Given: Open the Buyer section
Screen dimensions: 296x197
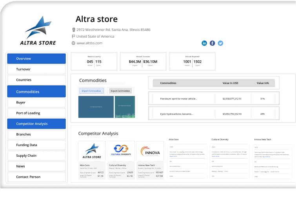Looking at the screenshot, I should (x=36, y=102).
